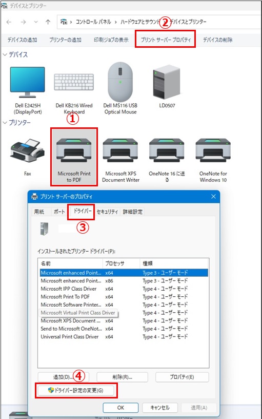262x419 pixels.
Task: Click the 名前 column header
Action: [70, 263]
